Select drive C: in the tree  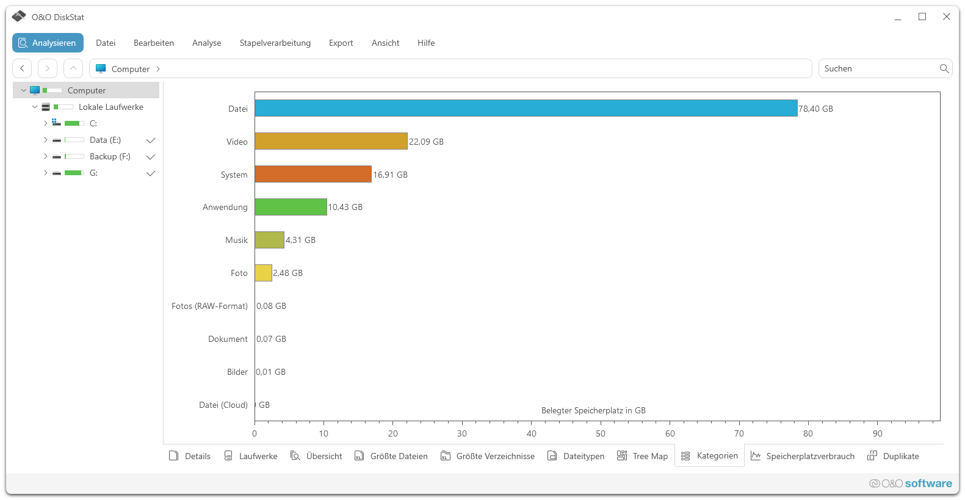[93, 123]
